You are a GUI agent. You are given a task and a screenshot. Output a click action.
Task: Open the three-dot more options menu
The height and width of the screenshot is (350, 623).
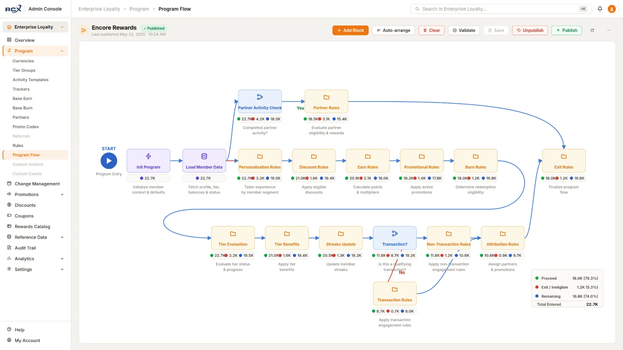609,30
